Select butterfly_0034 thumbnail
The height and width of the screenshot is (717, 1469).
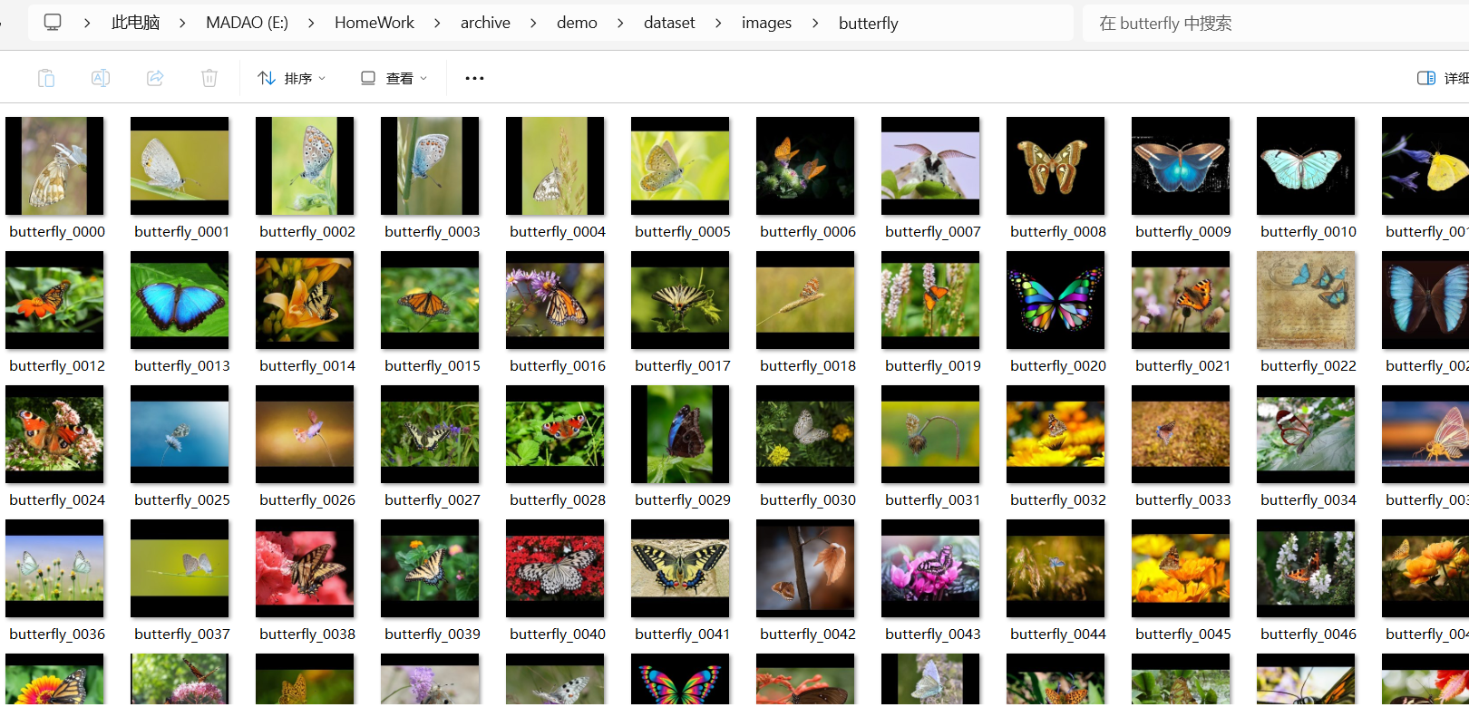pyautogui.click(x=1306, y=434)
